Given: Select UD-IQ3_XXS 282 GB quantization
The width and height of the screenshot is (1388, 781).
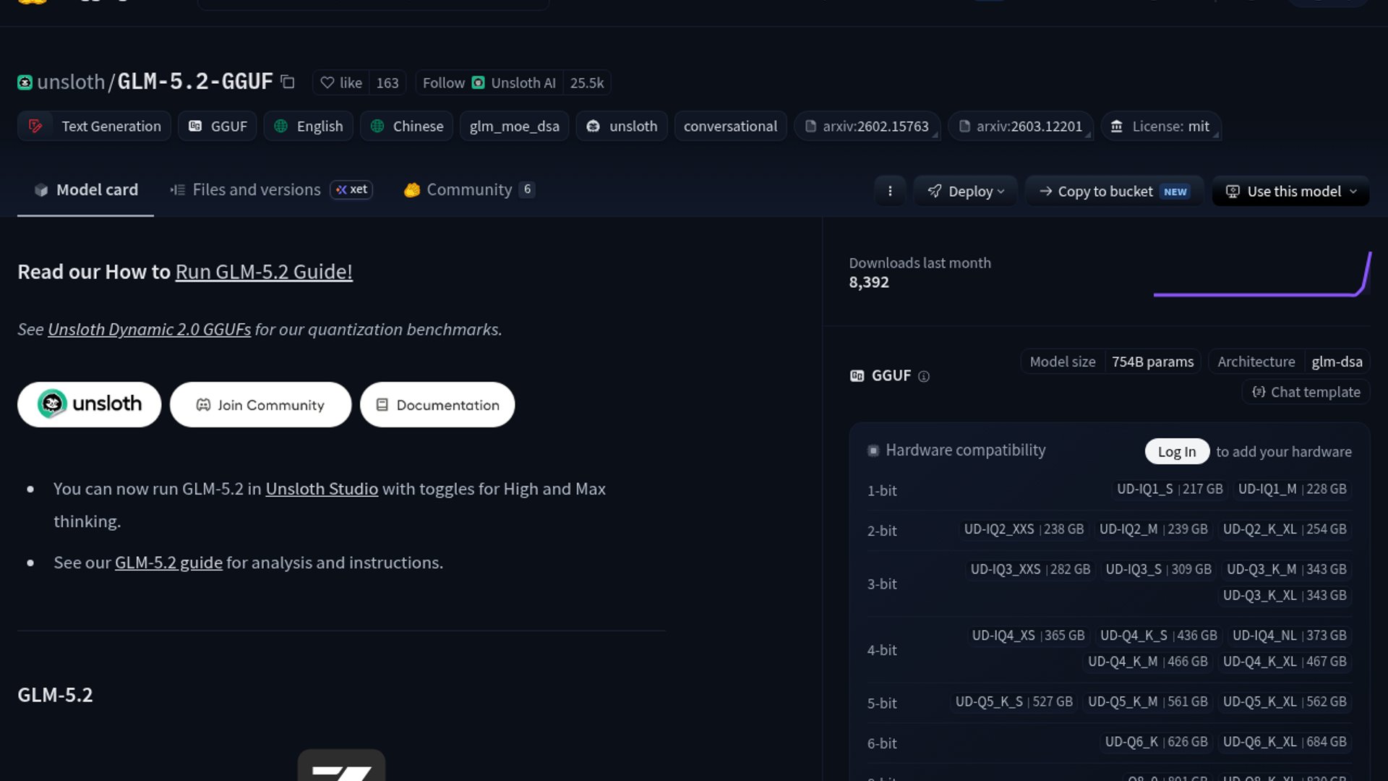Looking at the screenshot, I should tap(1030, 569).
